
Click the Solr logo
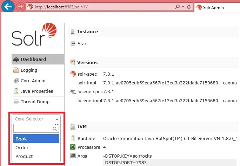click(x=34, y=34)
